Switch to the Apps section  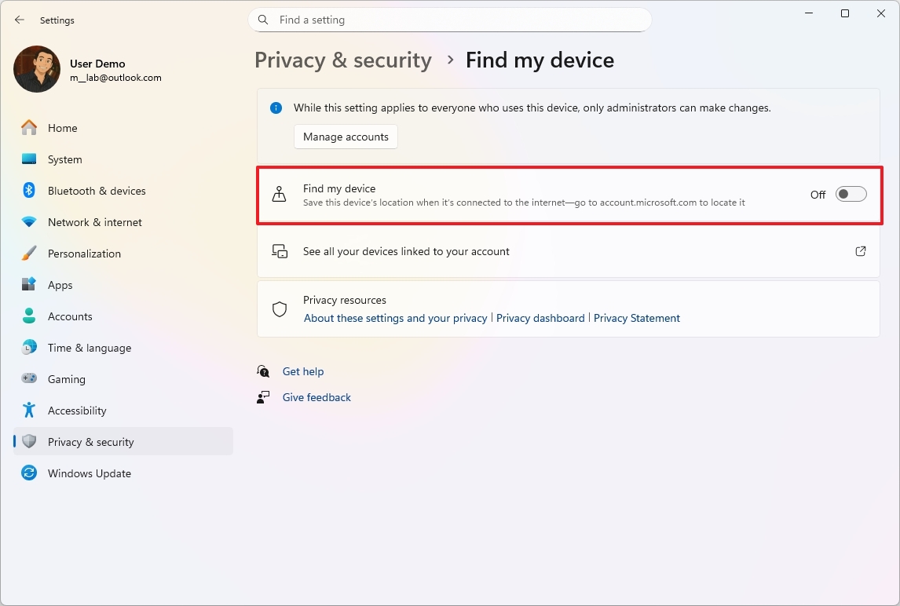pyautogui.click(x=61, y=285)
